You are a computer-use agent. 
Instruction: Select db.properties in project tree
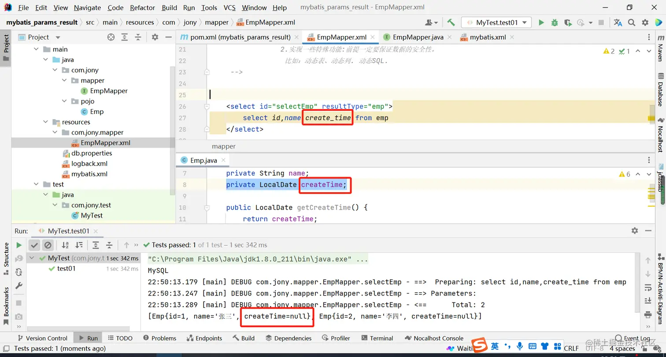tap(92, 153)
